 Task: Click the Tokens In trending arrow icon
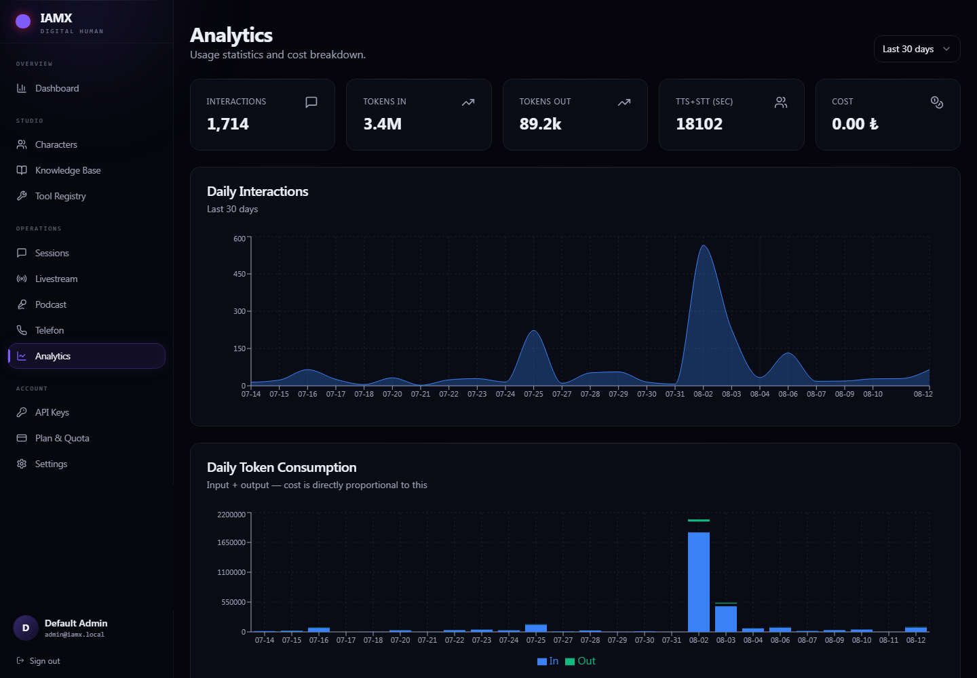point(468,102)
